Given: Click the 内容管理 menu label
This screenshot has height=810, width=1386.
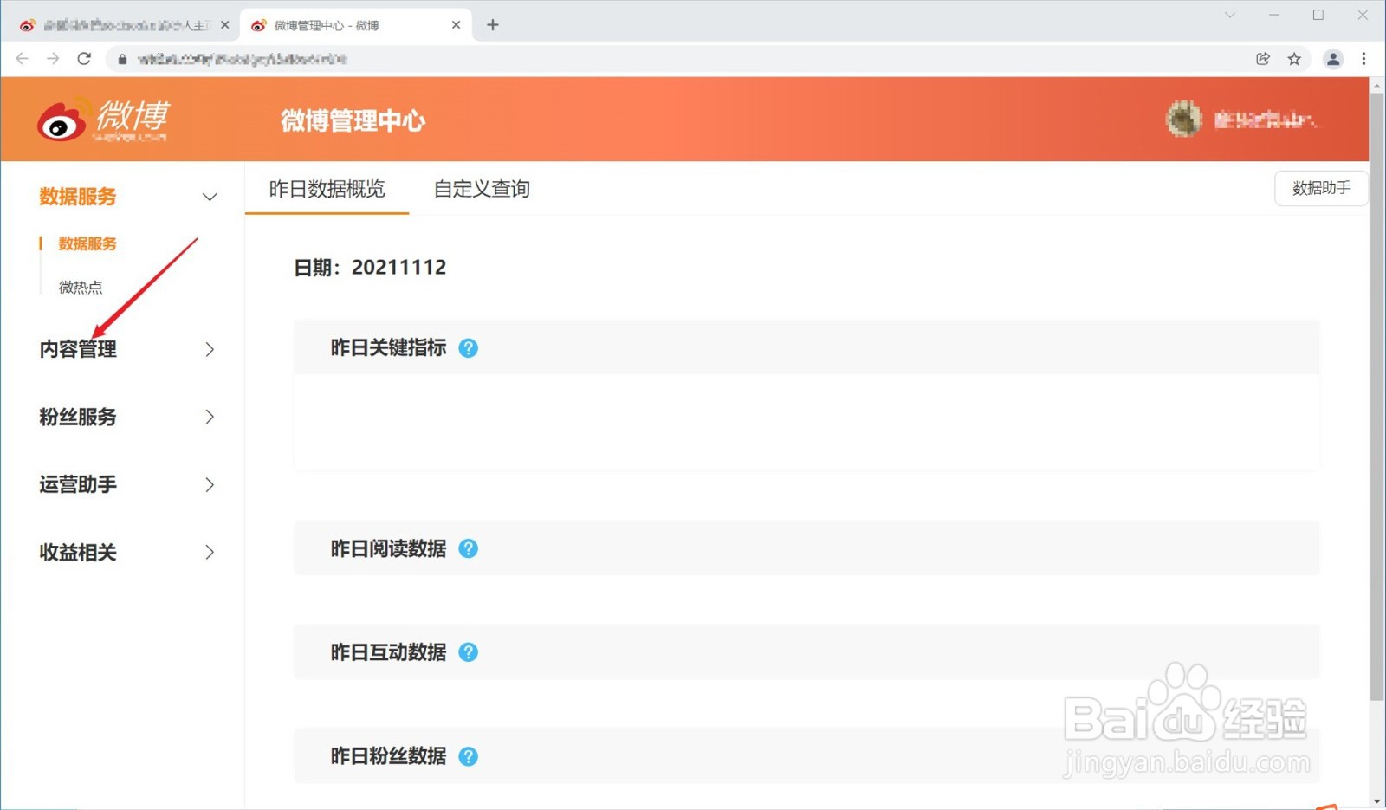Looking at the screenshot, I should [x=78, y=349].
